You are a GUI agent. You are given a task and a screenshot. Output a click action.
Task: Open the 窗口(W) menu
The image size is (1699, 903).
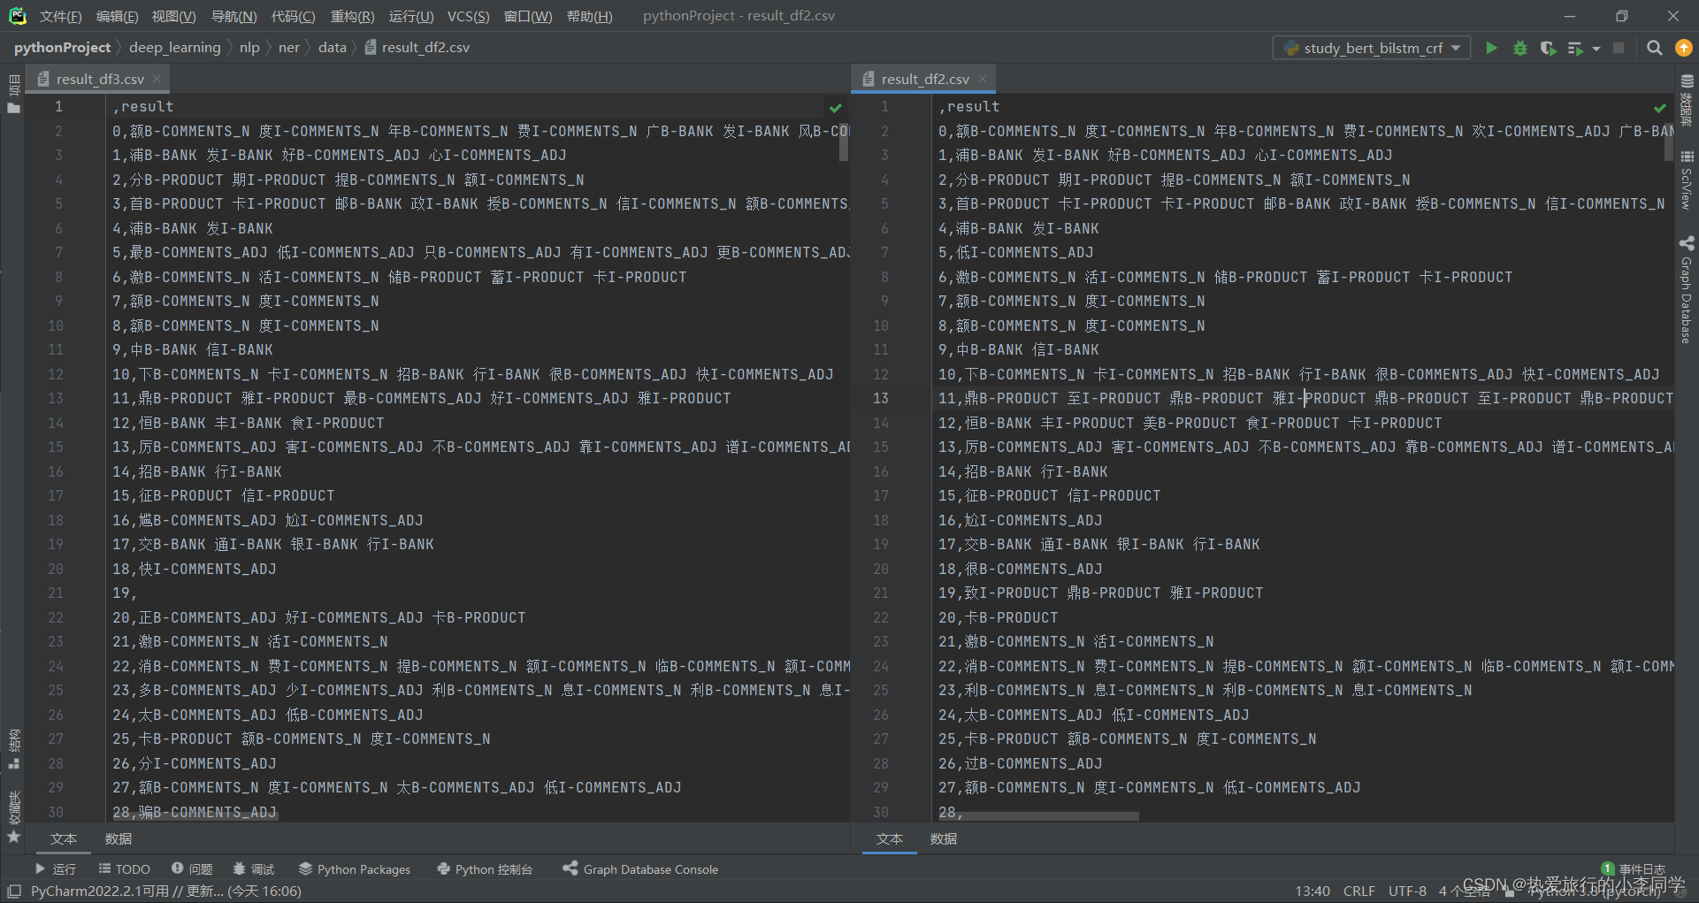pos(528,16)
